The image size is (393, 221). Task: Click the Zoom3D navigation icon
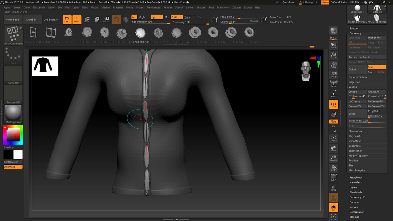click(x=333, y=158)
